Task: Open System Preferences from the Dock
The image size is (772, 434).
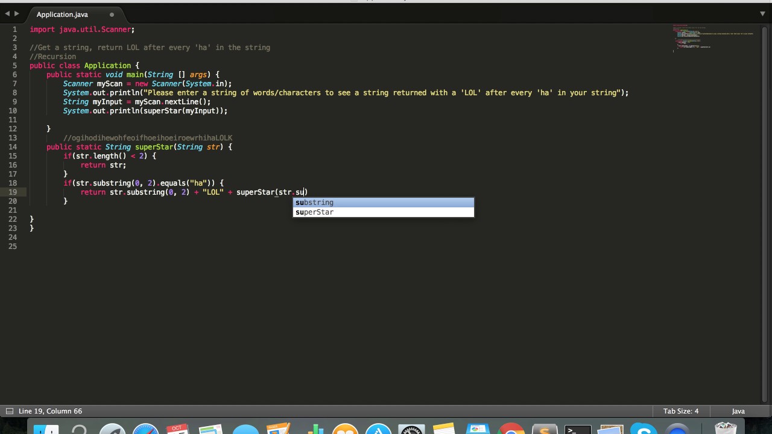Action: (x=411, y=429)
